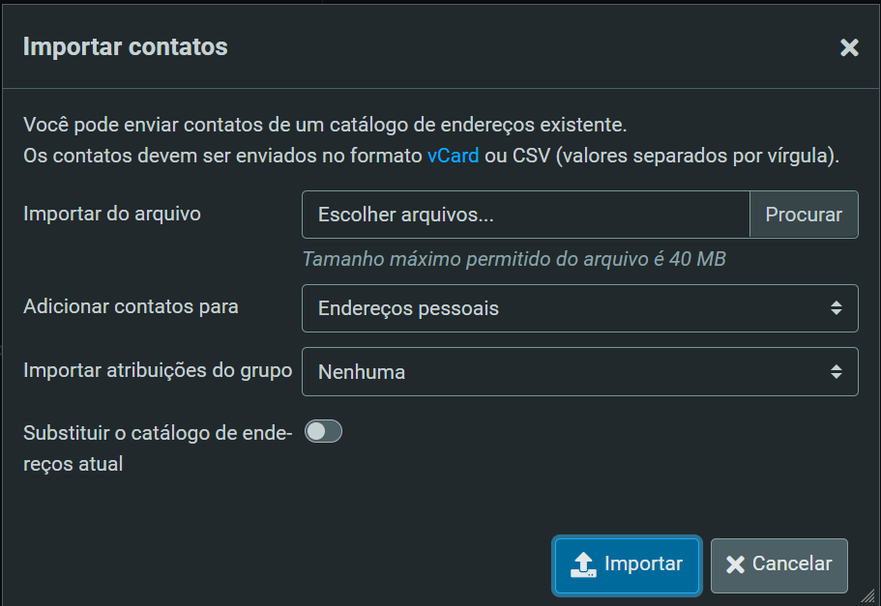Click the Importar button

click(x=627, y=564)
